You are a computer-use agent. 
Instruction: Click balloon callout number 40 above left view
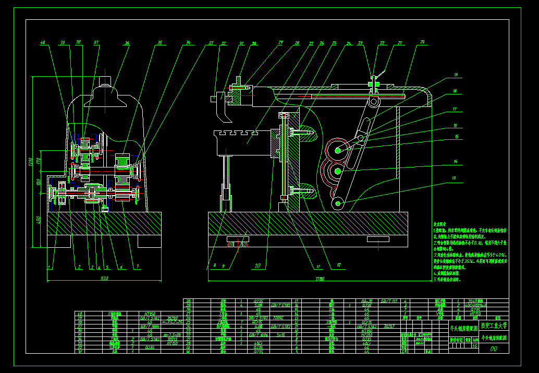tap(43, 43)
